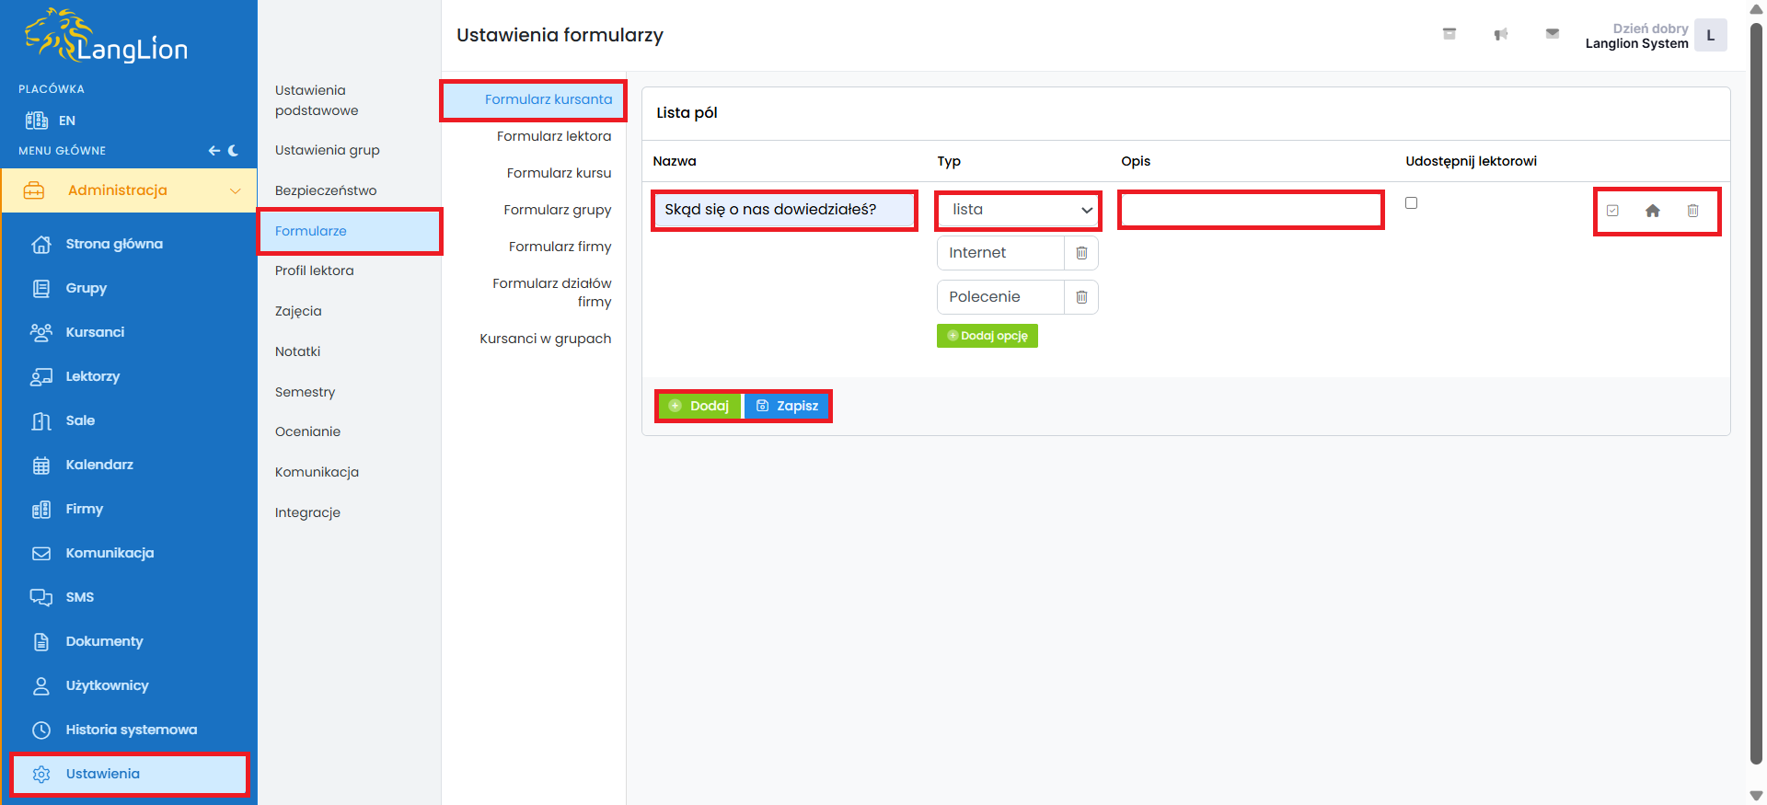Remove the Internet option with its trash icon

[x=1081, y=253]
